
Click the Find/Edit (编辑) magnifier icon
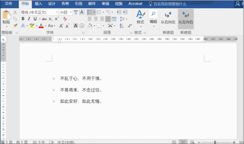point(153,14)
